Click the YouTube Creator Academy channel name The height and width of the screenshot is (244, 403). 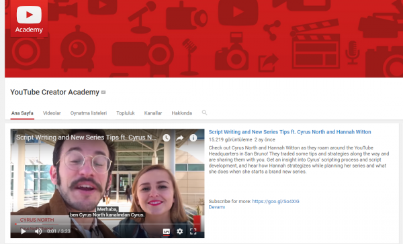pyautogui.click(x=55, y=92)
